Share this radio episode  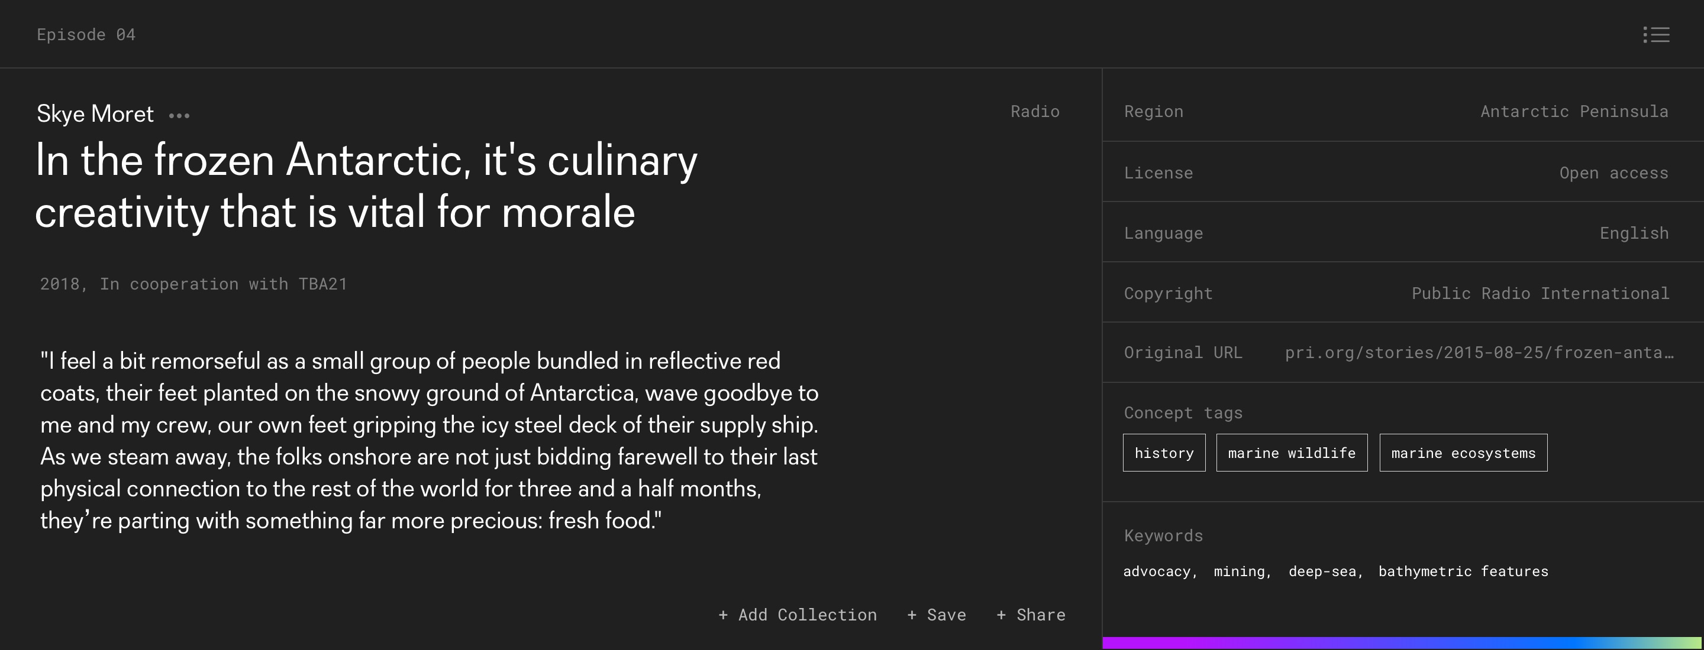[1031, 615]
